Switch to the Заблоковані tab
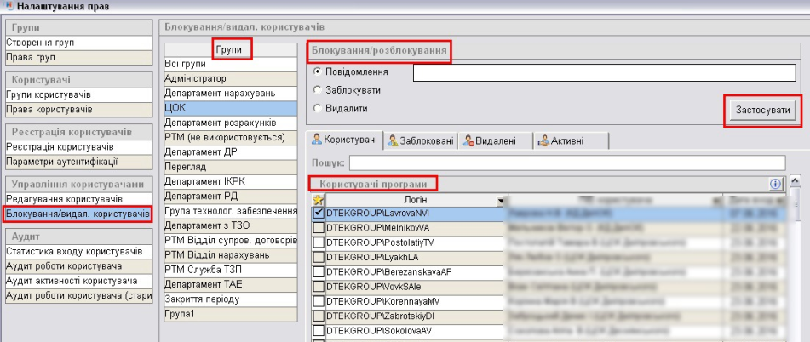 [x=421, y=140]
